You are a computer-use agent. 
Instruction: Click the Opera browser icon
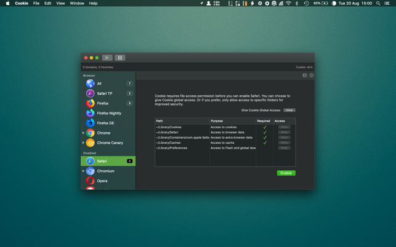click(x=91, y=181)
